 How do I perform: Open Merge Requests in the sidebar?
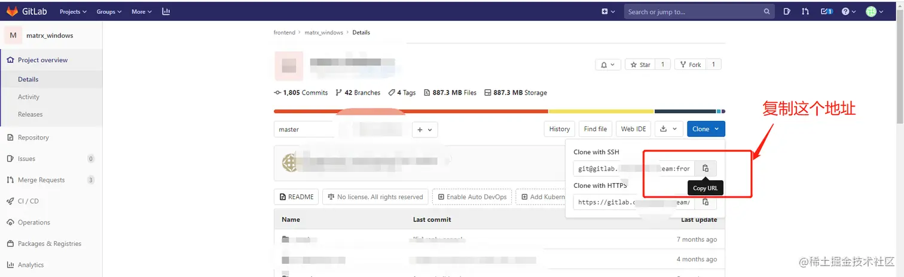click(x=41, y=180)
